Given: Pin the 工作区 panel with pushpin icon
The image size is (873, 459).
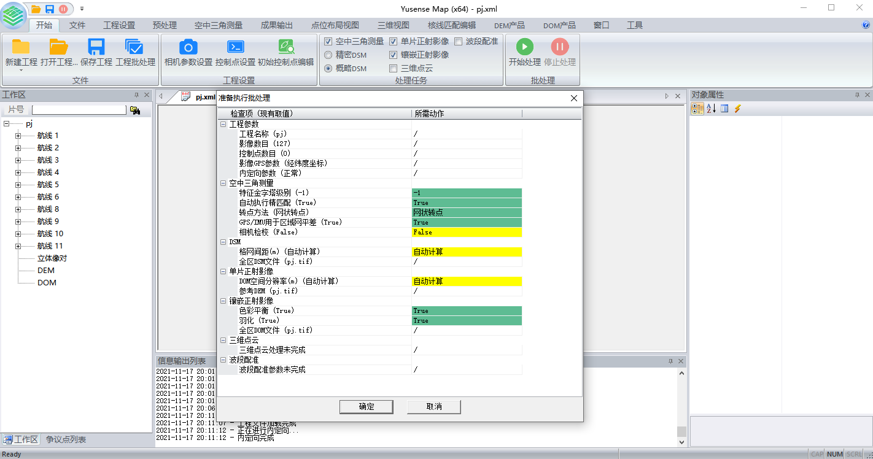Looking at the screenshot, I should (136, 95).
